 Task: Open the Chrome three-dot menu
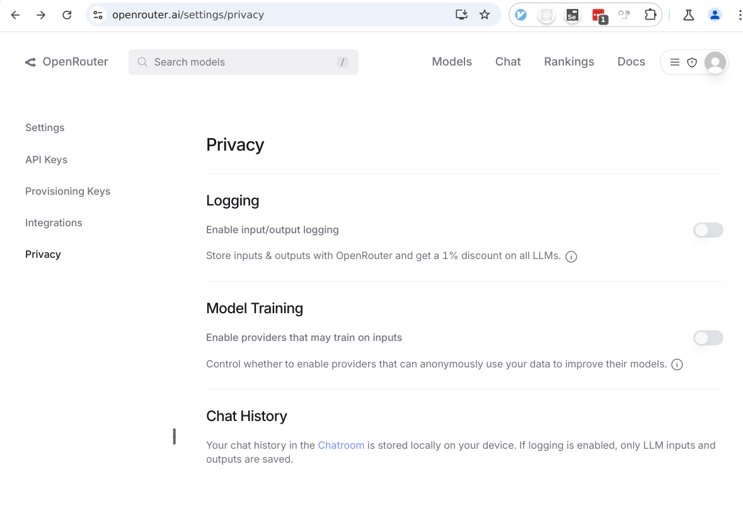coord(739,15)
